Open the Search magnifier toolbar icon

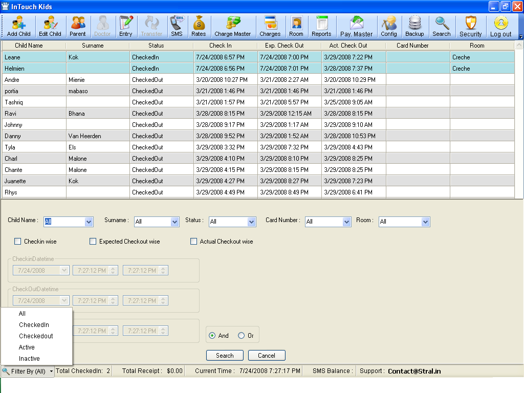[442, 26]
